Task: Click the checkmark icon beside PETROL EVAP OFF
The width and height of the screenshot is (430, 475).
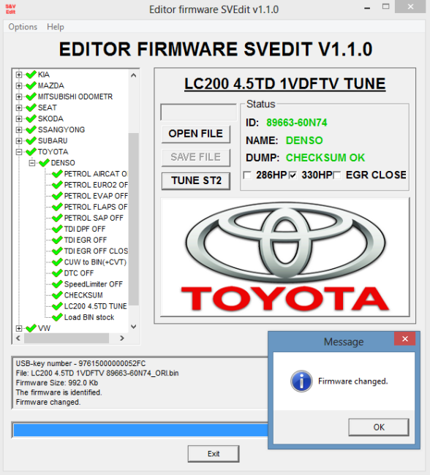Action: click(57, 196)
